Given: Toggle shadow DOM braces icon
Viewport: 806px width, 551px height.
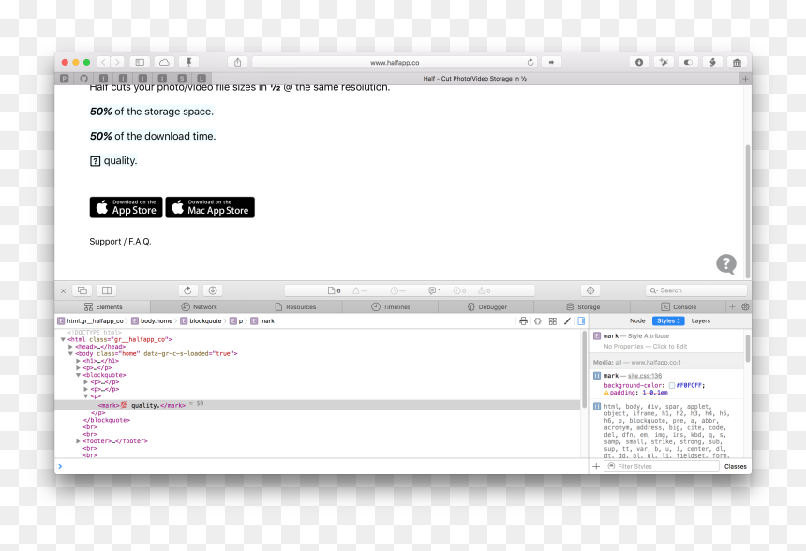Looking at the screenshot, I should coord(538,320).
